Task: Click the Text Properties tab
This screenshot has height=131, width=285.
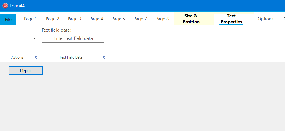Action: pos(231,19)
